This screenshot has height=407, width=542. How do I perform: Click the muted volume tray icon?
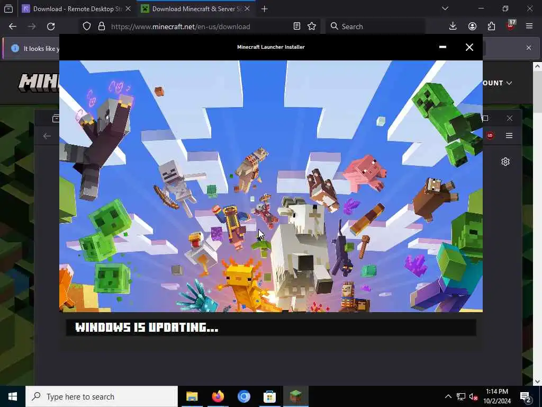tap(474, 396)
